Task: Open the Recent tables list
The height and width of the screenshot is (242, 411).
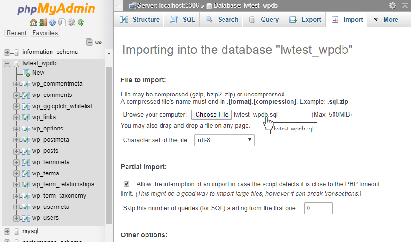Action: click(16, 33)
